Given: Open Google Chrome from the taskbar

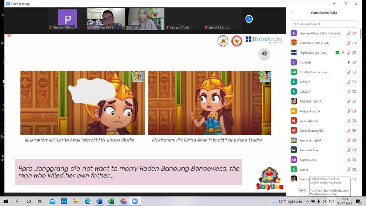Looking at the screenshot, I should [123, 201].
